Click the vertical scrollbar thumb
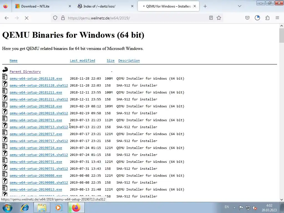This screenshot has height=213, width=284. (x=282, y=35)
